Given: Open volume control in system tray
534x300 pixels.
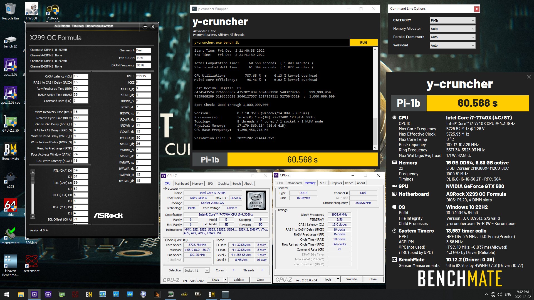Looking at the screenshot, I should pos(500,294).
